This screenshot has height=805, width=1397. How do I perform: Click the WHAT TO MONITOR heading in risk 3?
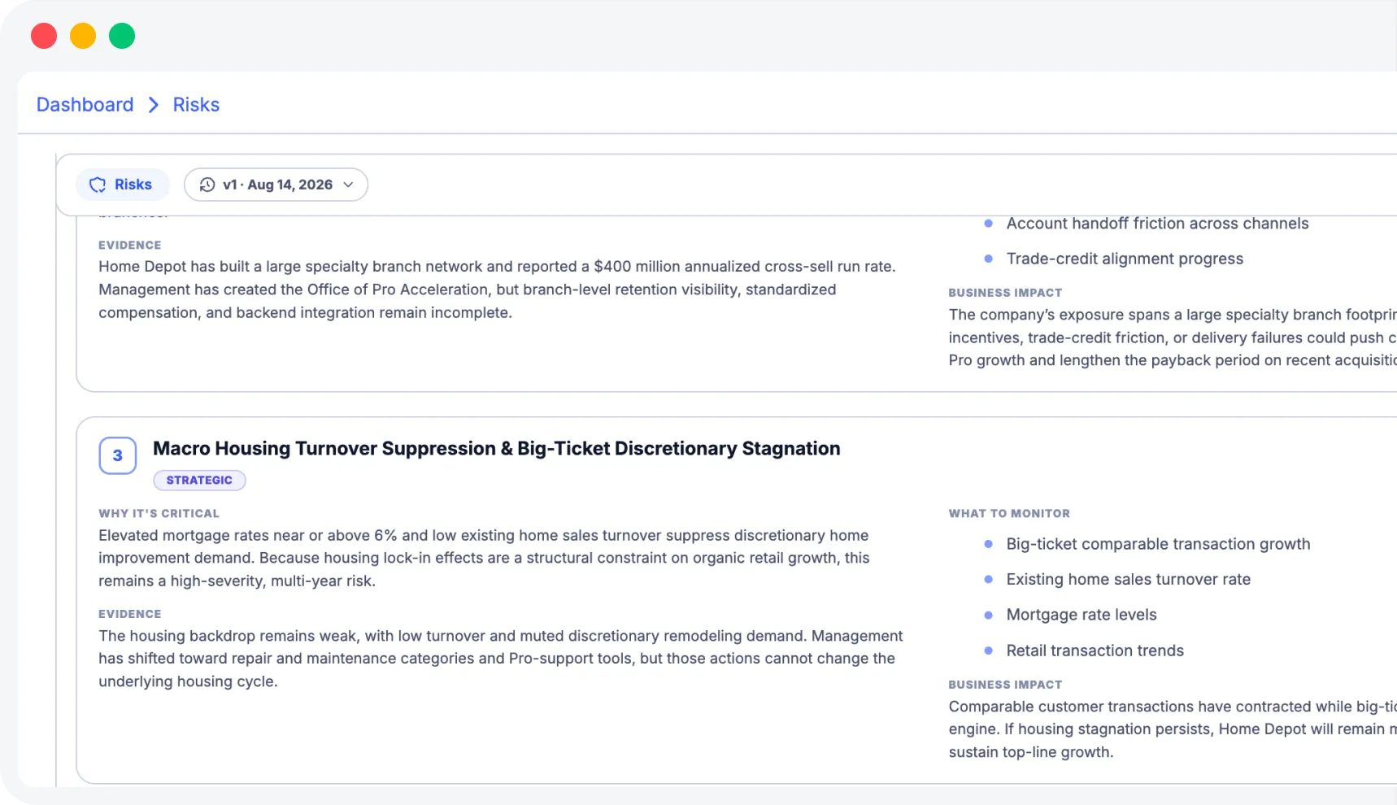(x=1009, y=514)
